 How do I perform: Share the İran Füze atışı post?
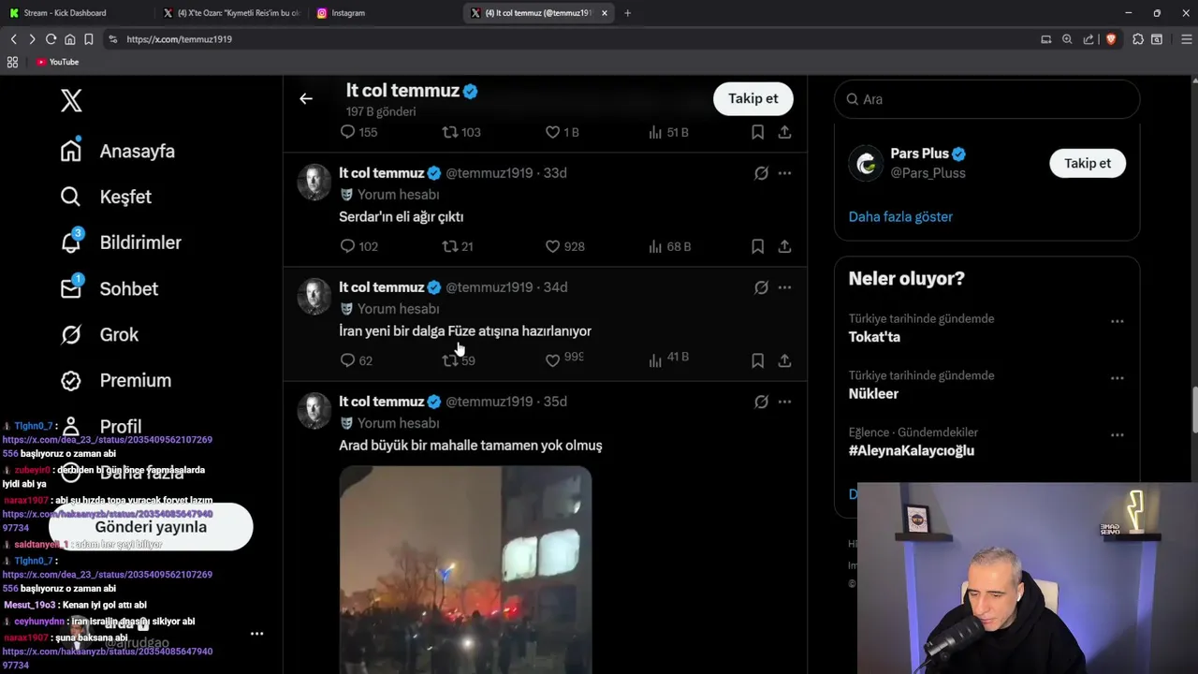click(784, 360)
